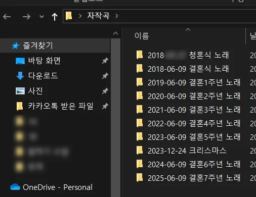Click pin icon next to 카카오톡 받은 파일

pyautogui.click(x=105, y=106)
